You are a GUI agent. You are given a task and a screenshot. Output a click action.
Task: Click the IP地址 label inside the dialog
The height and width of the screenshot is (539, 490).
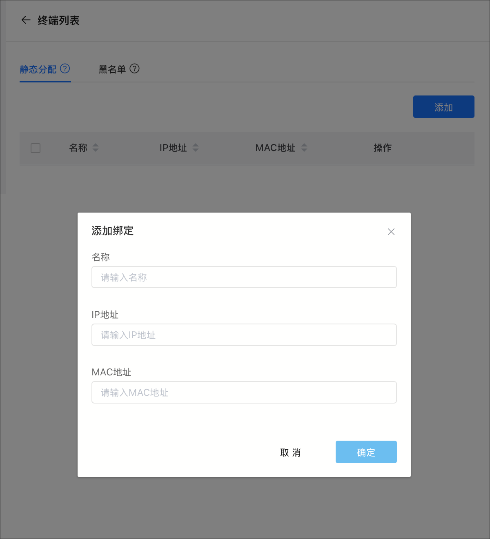pos(105,315)
